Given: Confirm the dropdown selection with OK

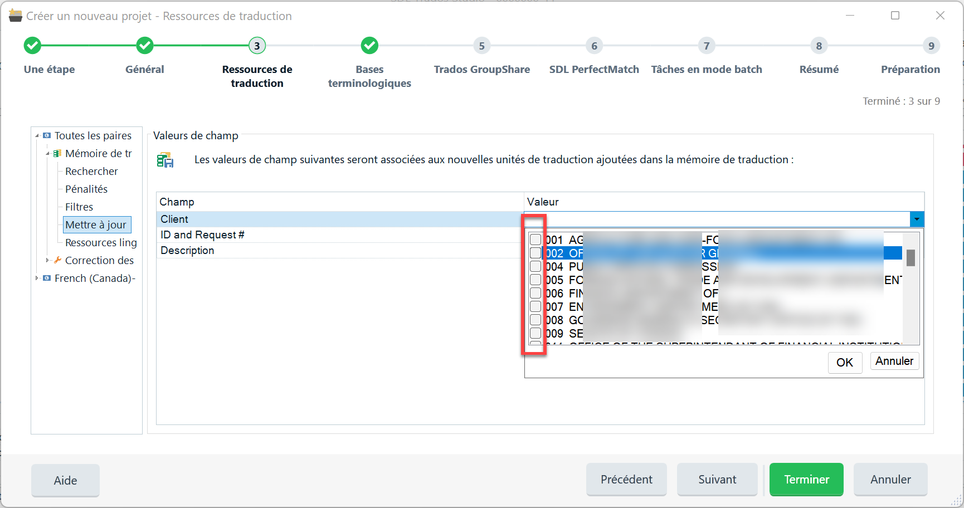Looking at the screenshot, I should click(x=845, y=362).
